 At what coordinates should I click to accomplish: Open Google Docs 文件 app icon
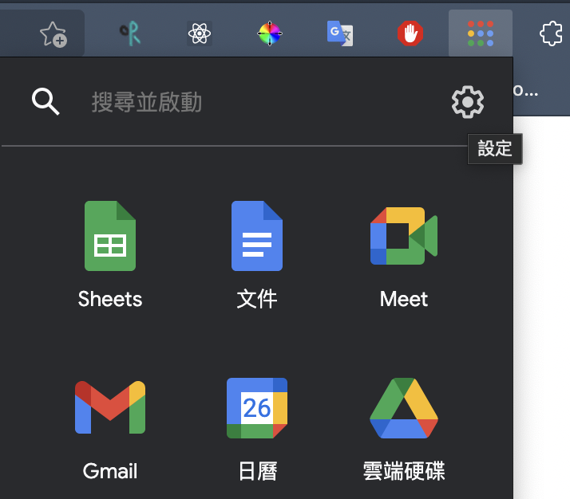(257, 236)
